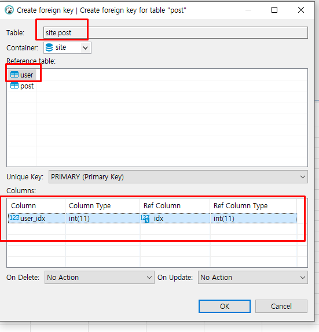This screenshot has width=319, height=332.
Task: Click the Ref Column header
Action: point(162,205)
